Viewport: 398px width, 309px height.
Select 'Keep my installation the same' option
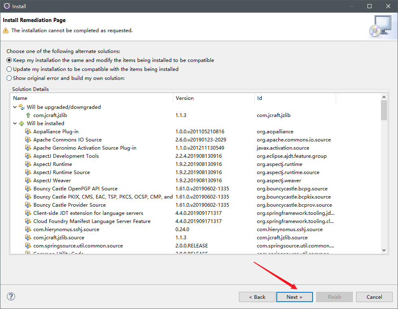point(110,60)
